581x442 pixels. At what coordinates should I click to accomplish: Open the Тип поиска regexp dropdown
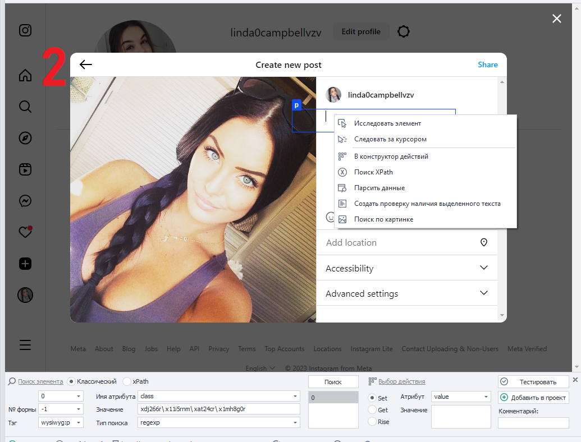point(218,422)
